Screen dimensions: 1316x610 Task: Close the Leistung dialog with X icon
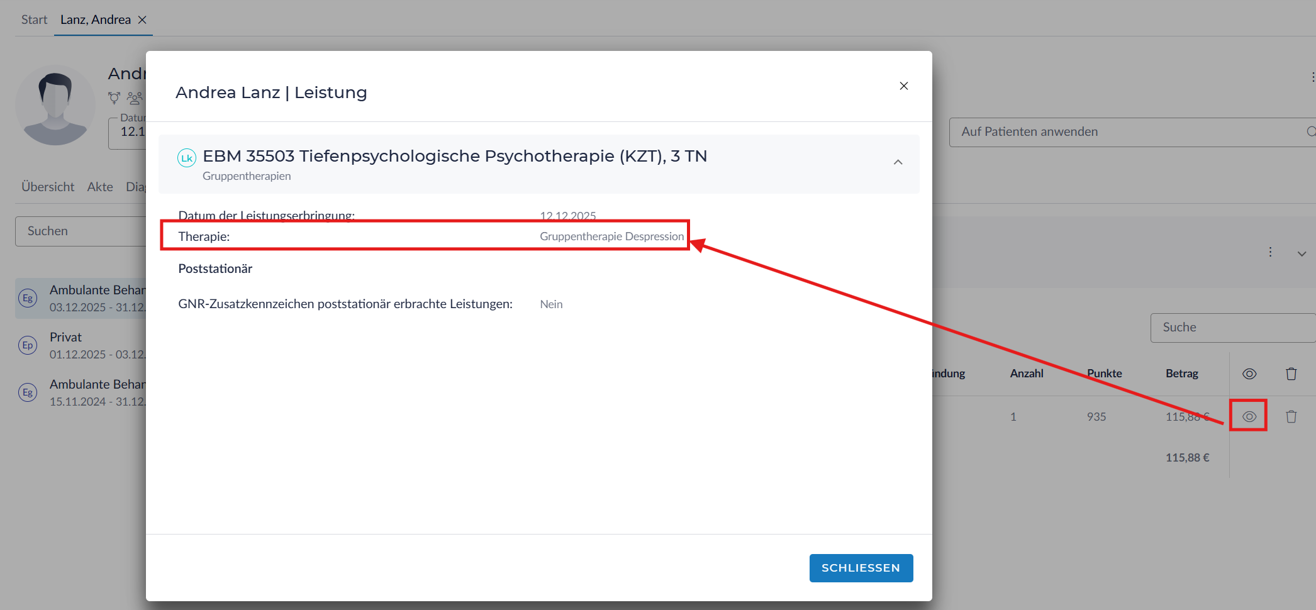pos(903,86)
